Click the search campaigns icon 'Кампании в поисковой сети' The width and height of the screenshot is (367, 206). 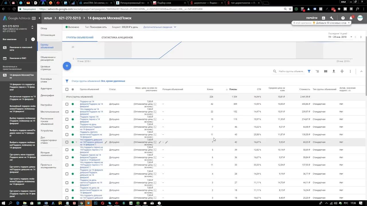pyautogui.click(x=5, y=47)
